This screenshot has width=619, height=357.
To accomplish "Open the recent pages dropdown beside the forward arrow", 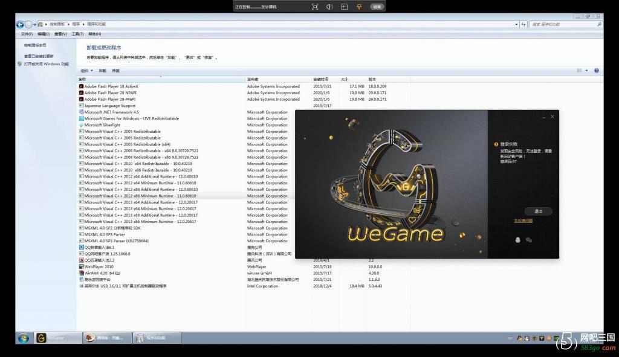I will [34, 24].
